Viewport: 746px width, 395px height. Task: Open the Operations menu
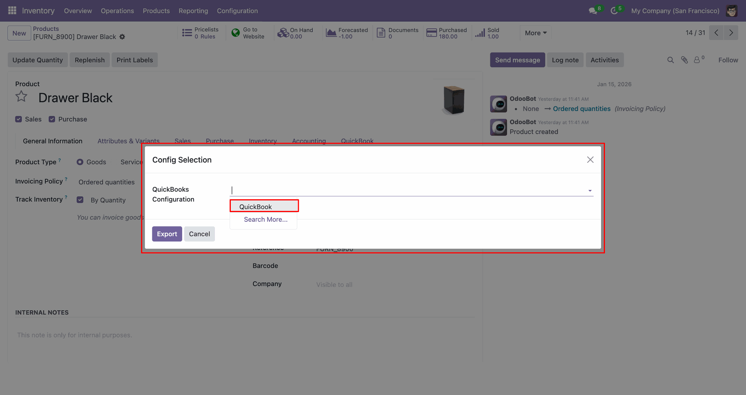pos(117,11)
